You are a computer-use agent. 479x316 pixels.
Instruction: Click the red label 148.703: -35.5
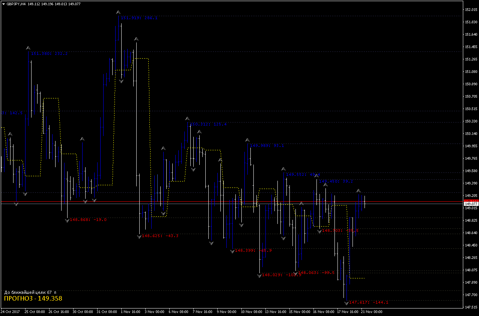point(340,231)
